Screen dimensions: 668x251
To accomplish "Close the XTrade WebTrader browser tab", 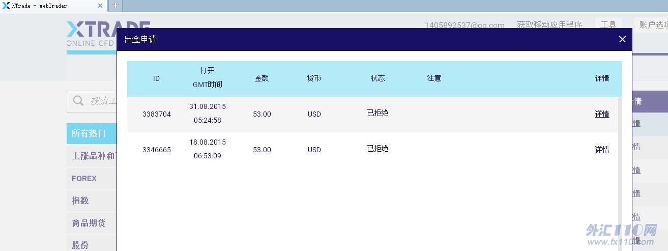I will [100, 6].
